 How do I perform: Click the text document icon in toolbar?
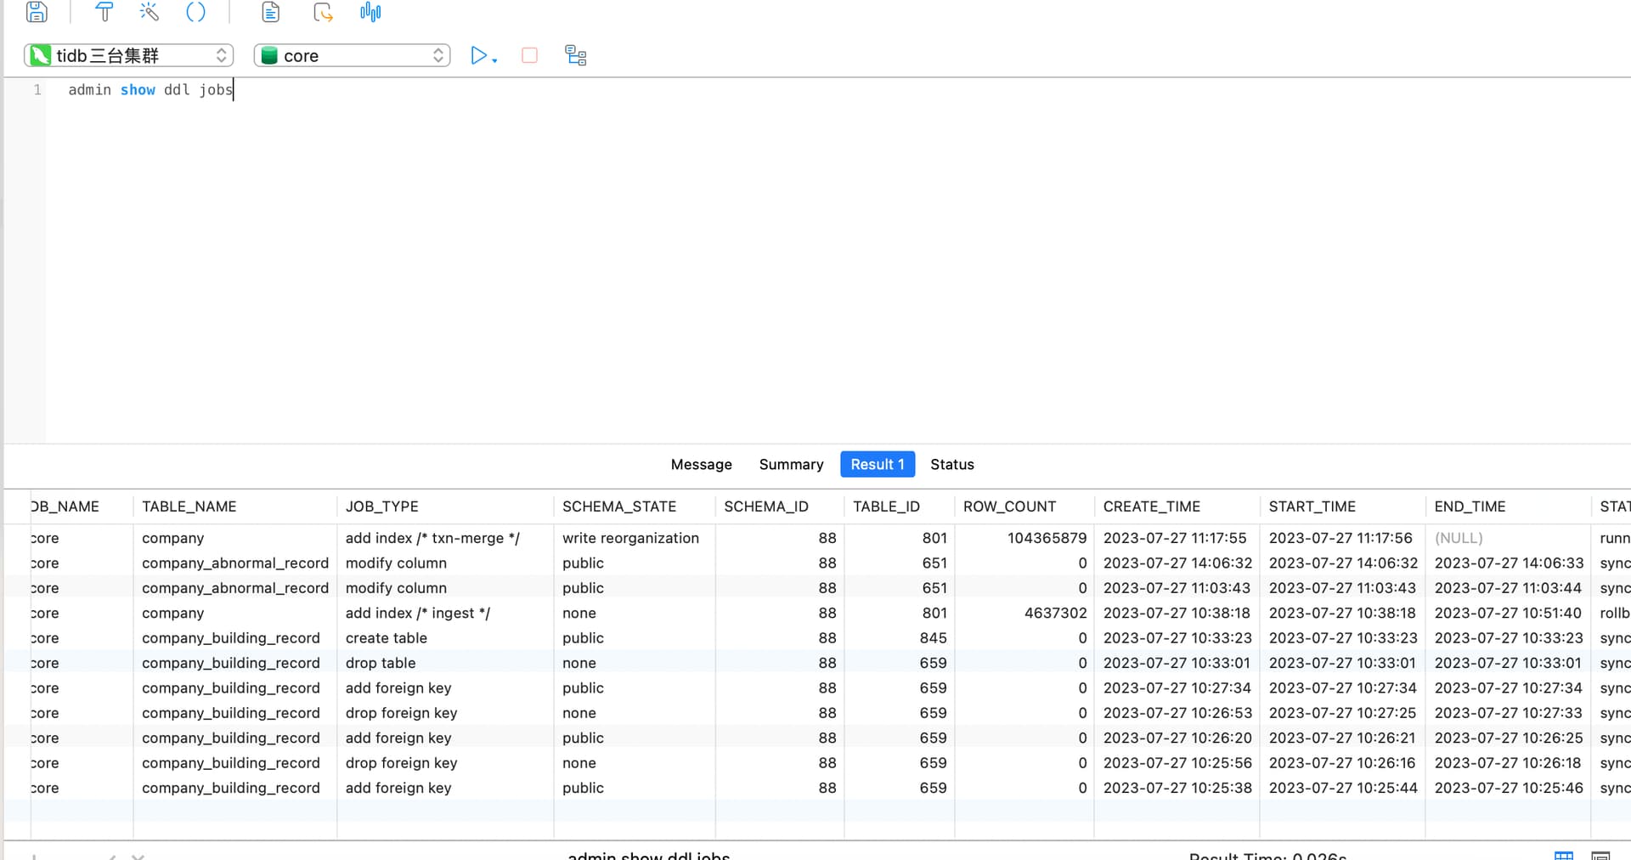coord(270,12)
